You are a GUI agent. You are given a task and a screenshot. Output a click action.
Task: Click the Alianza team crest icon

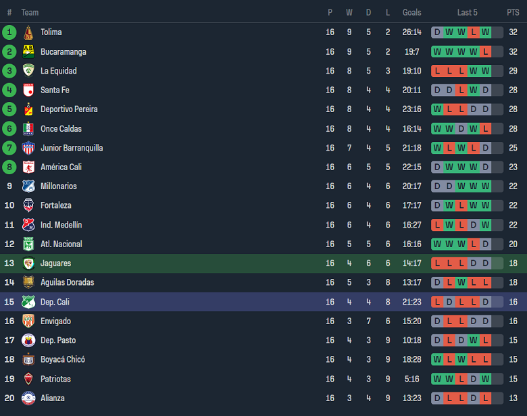[x=28, y=398]
